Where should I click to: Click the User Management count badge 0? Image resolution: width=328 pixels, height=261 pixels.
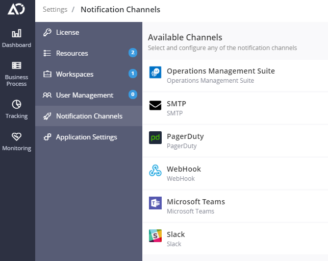click(133, 94)
